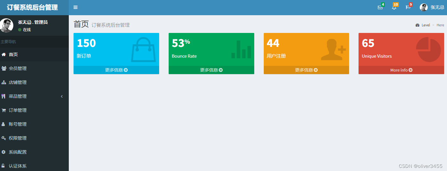The height and width of the screenshot is (171, 447).
Task: Click the gear icon beside 系统配置
Action: pos(3,152)
